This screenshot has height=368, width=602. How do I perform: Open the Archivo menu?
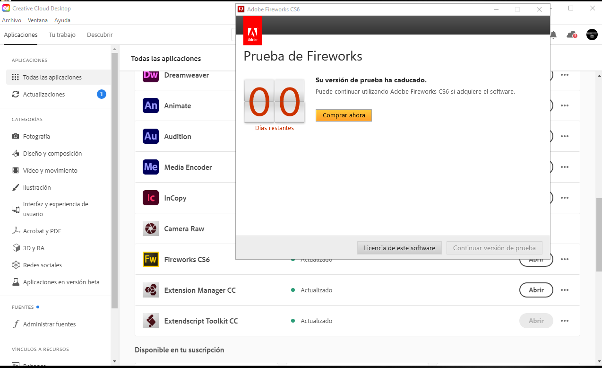click(11, 20)
